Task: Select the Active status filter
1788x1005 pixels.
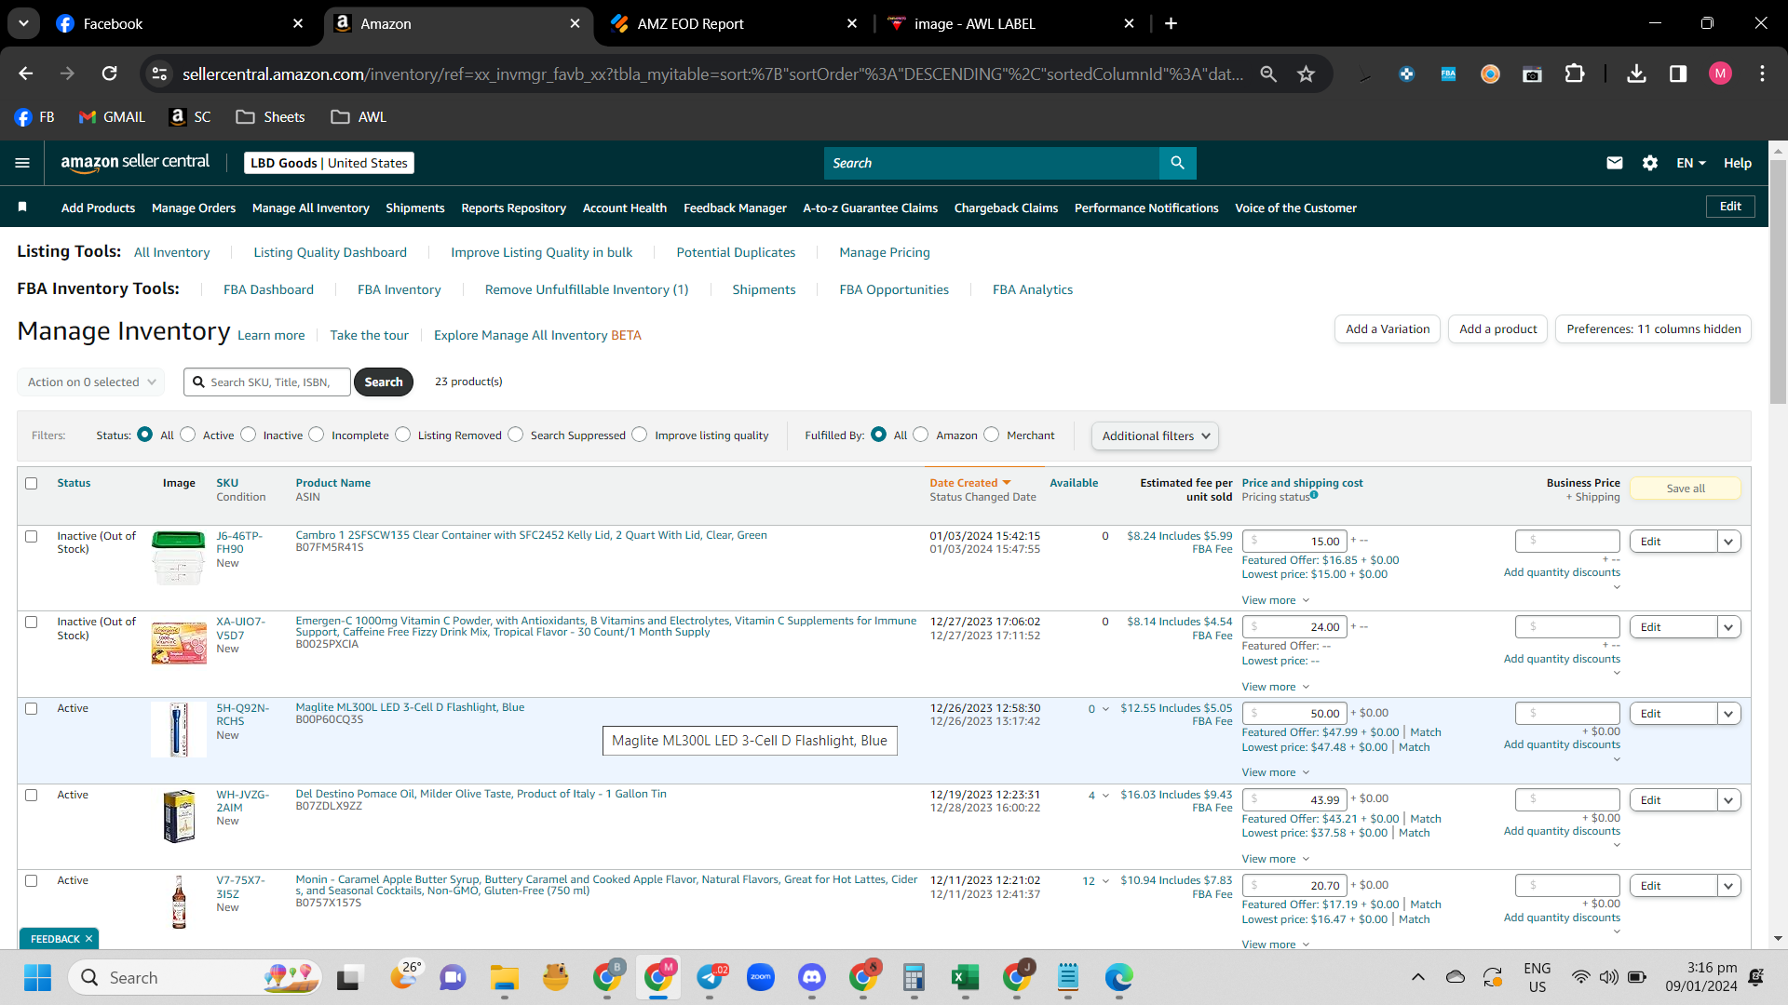Action: point(188,435)
